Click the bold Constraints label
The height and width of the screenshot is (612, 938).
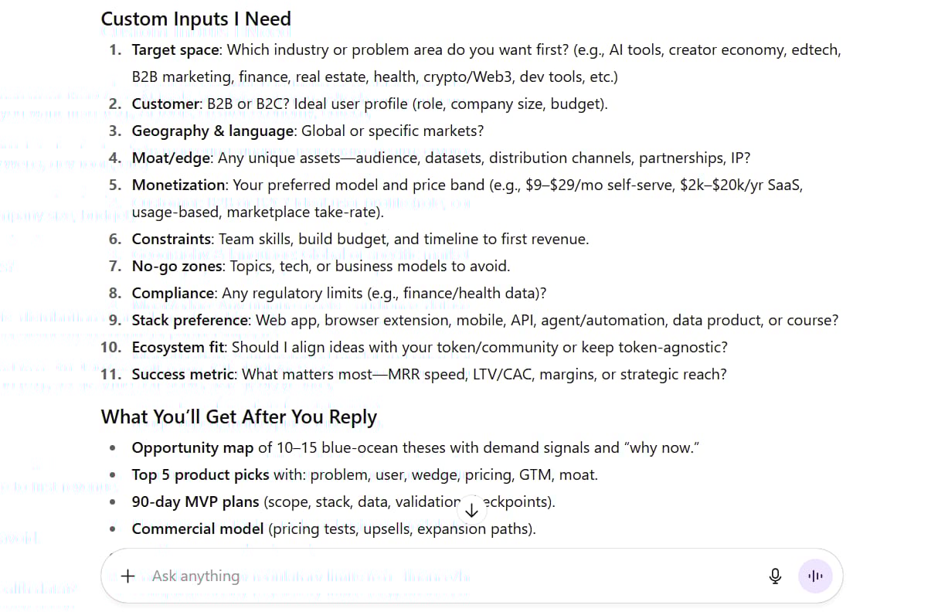coord(172,240)
